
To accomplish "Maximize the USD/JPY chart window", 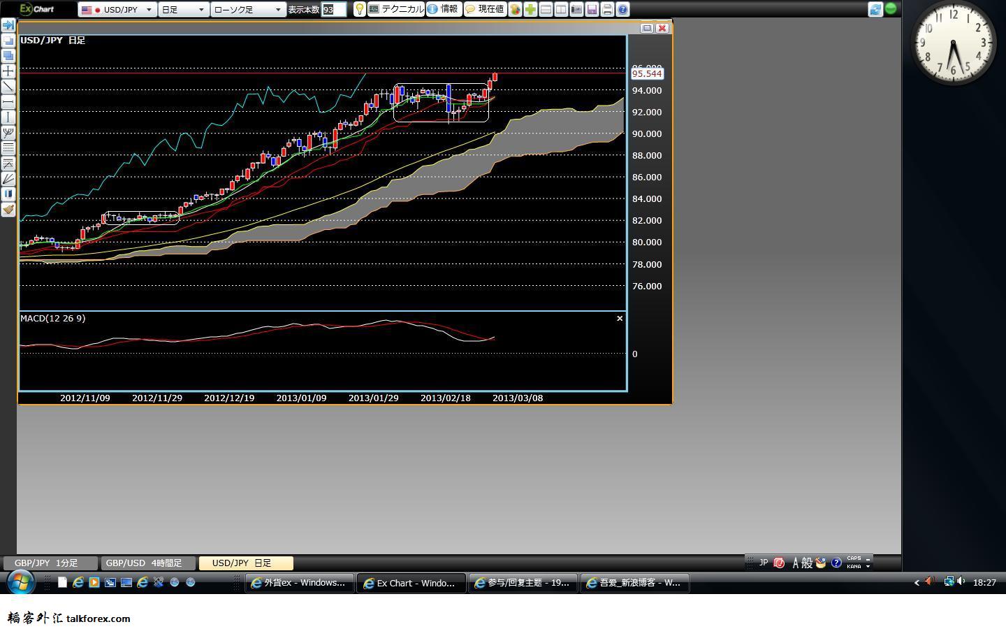I will pos(647,28).
